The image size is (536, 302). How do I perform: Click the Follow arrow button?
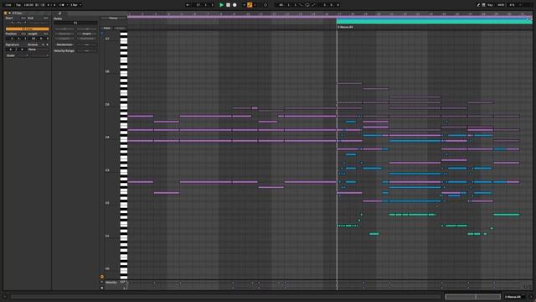click(188, 5)
